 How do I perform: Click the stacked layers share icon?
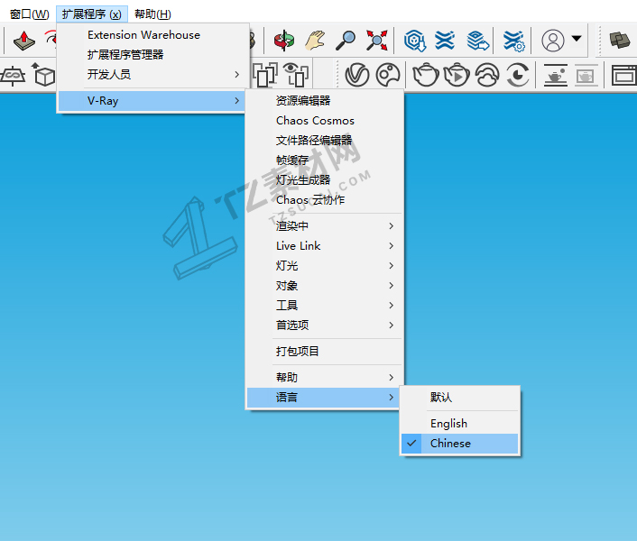(477, 41)
